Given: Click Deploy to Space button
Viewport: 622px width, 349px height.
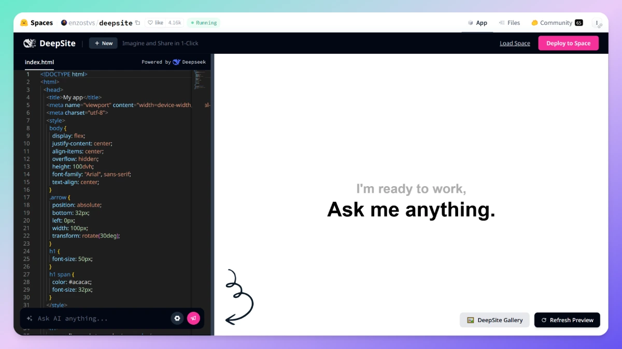Looking at the screenshot, I should (x=568, y=43).
